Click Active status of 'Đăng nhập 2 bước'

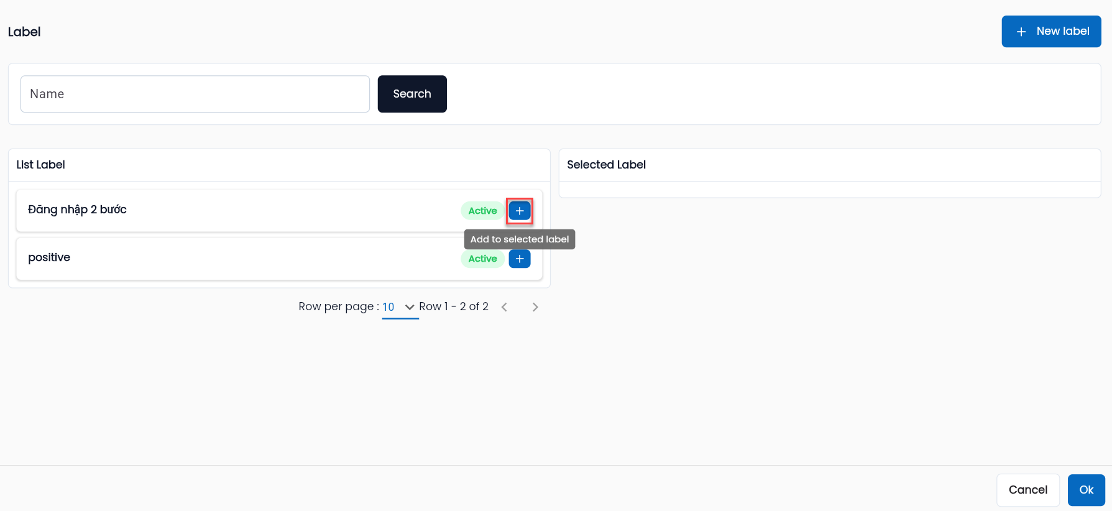pos(482,211)
